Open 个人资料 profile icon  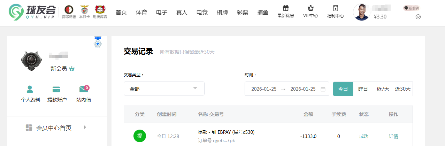point(30,89)
